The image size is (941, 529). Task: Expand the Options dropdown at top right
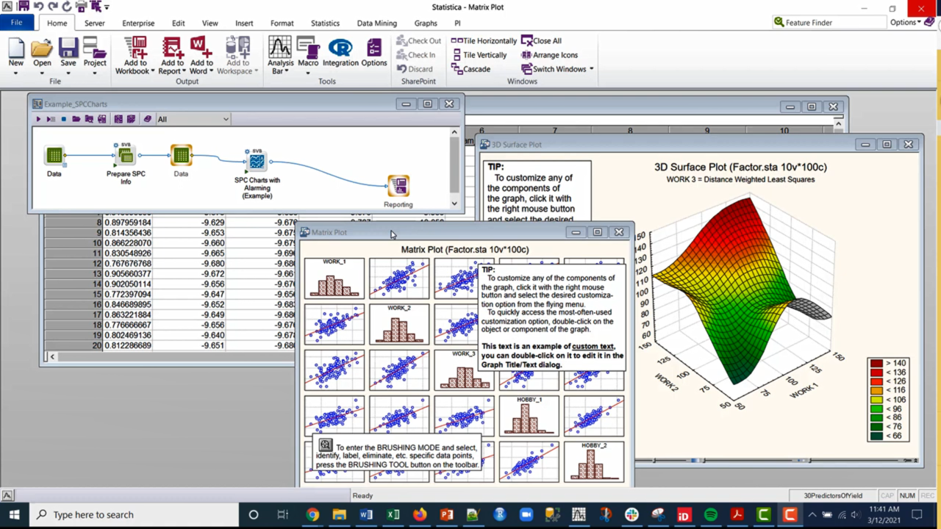[905, 23]
